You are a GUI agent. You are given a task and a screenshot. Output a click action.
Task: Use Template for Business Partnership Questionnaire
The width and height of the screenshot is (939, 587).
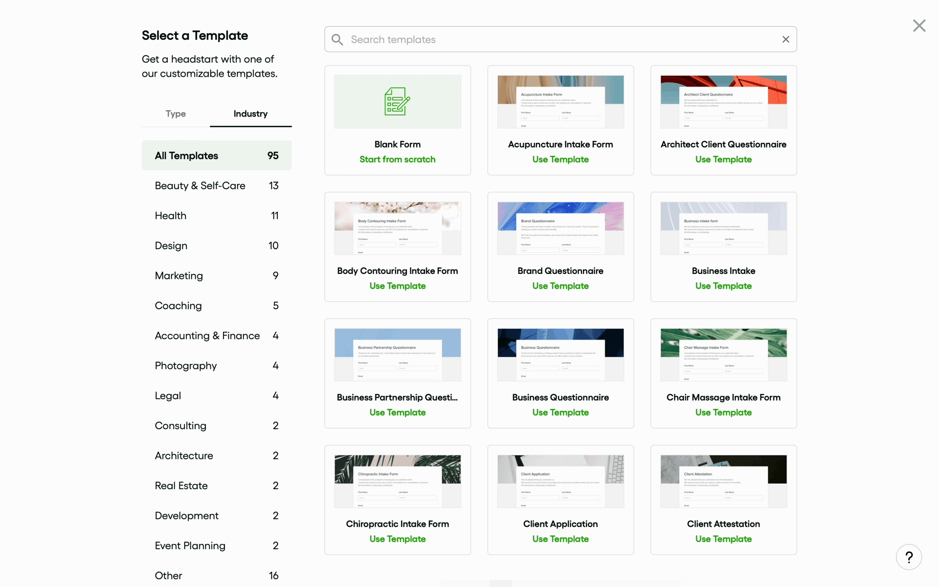(x=398, y=412)
